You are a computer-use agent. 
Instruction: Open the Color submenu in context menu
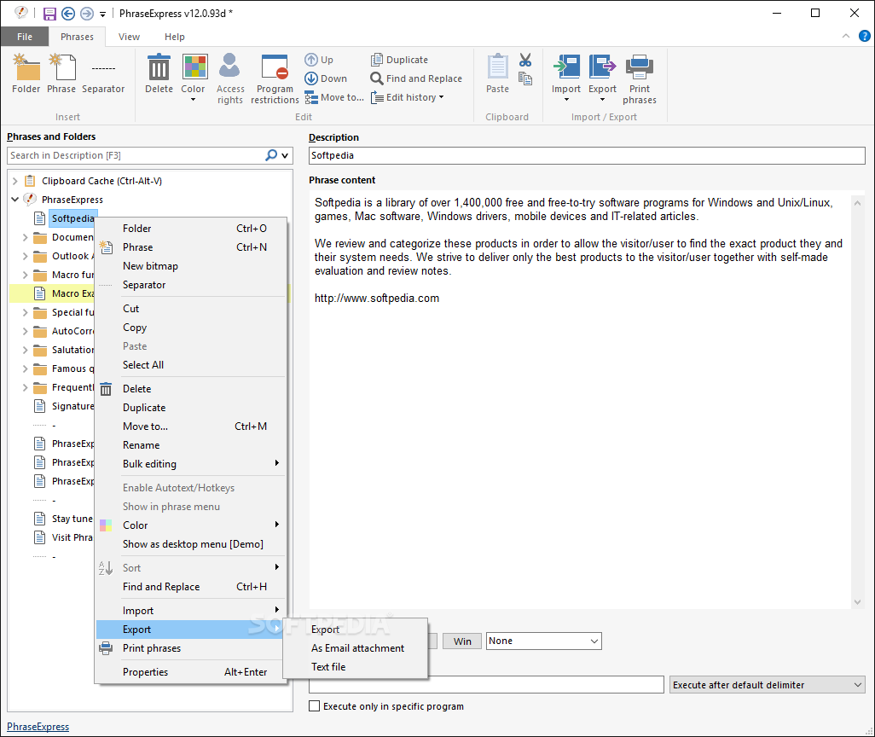(190, 525)
